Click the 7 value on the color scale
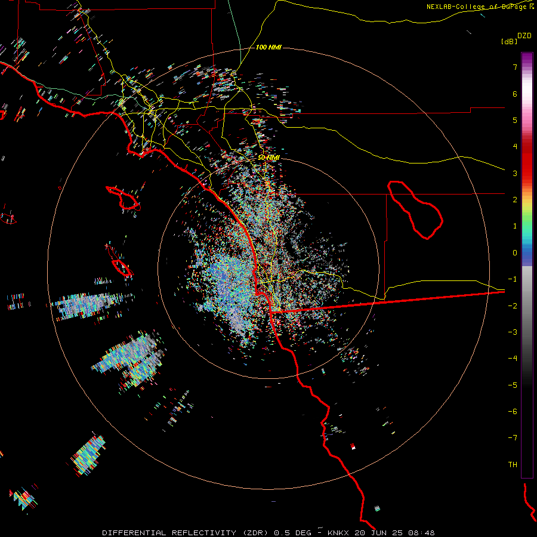Screen dimensions: 537x537 click(x=515, y=67)
